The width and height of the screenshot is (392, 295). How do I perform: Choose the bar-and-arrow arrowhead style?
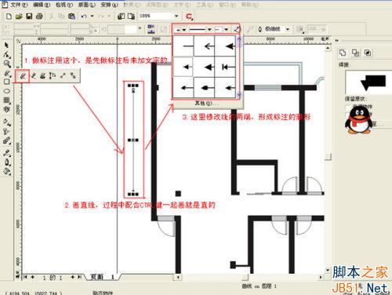[225, 67]
